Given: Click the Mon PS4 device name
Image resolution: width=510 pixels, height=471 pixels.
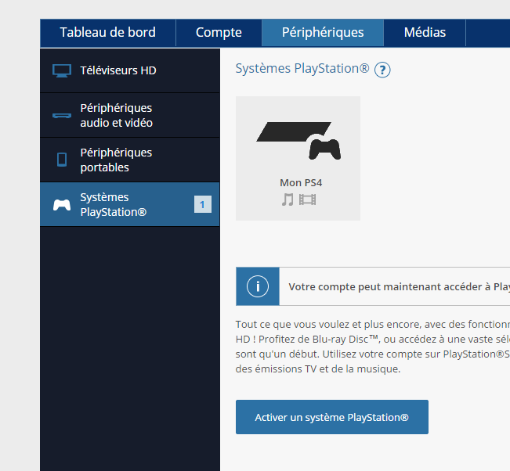Looking at the screenshot, I should pyautogui.click(x=301, y=182).
